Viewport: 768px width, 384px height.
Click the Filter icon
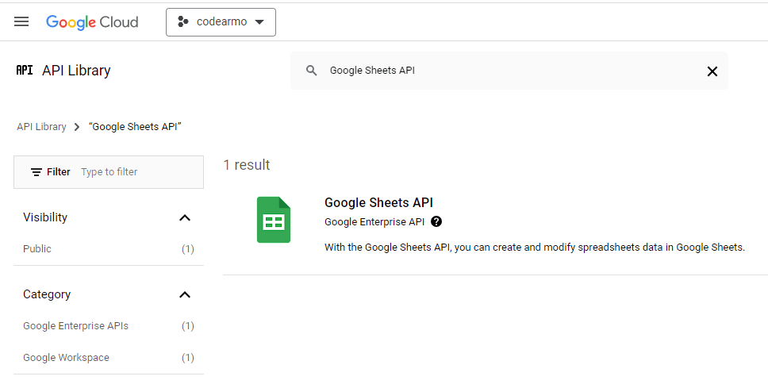point(36,172)
